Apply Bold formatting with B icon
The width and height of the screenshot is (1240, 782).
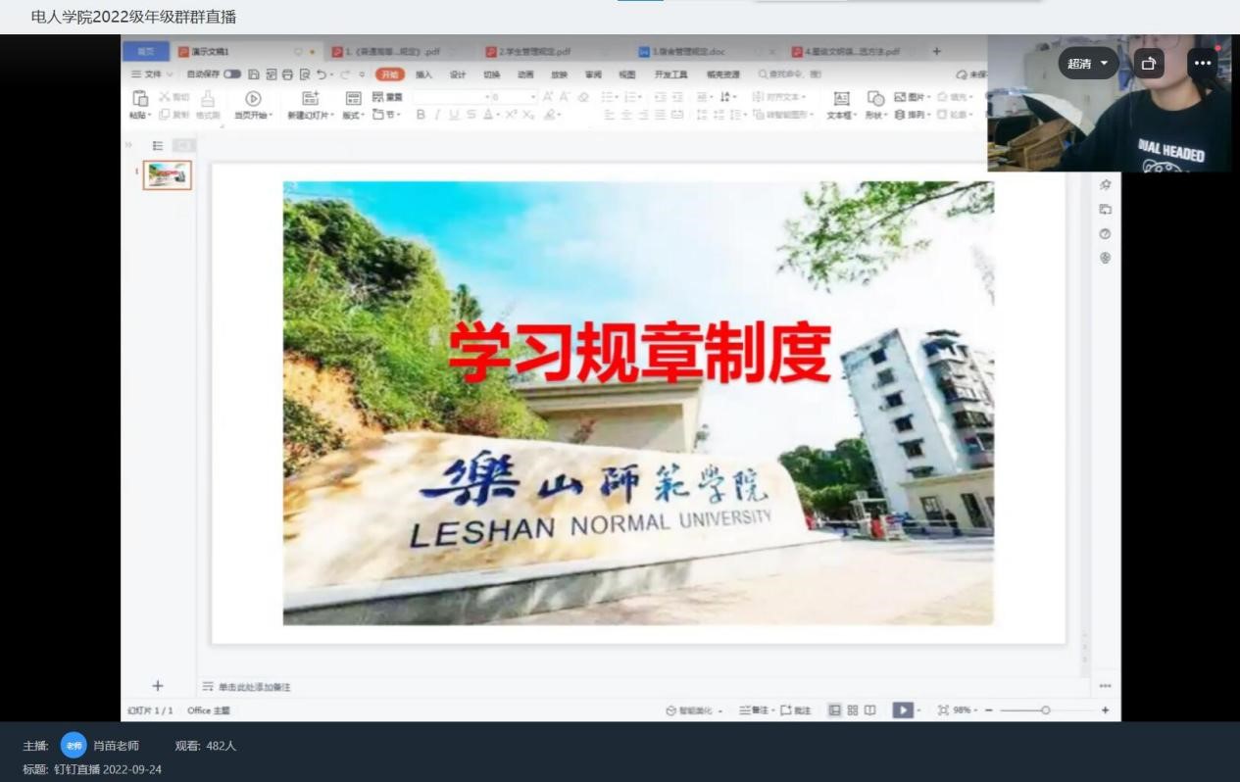coord(421,115)
